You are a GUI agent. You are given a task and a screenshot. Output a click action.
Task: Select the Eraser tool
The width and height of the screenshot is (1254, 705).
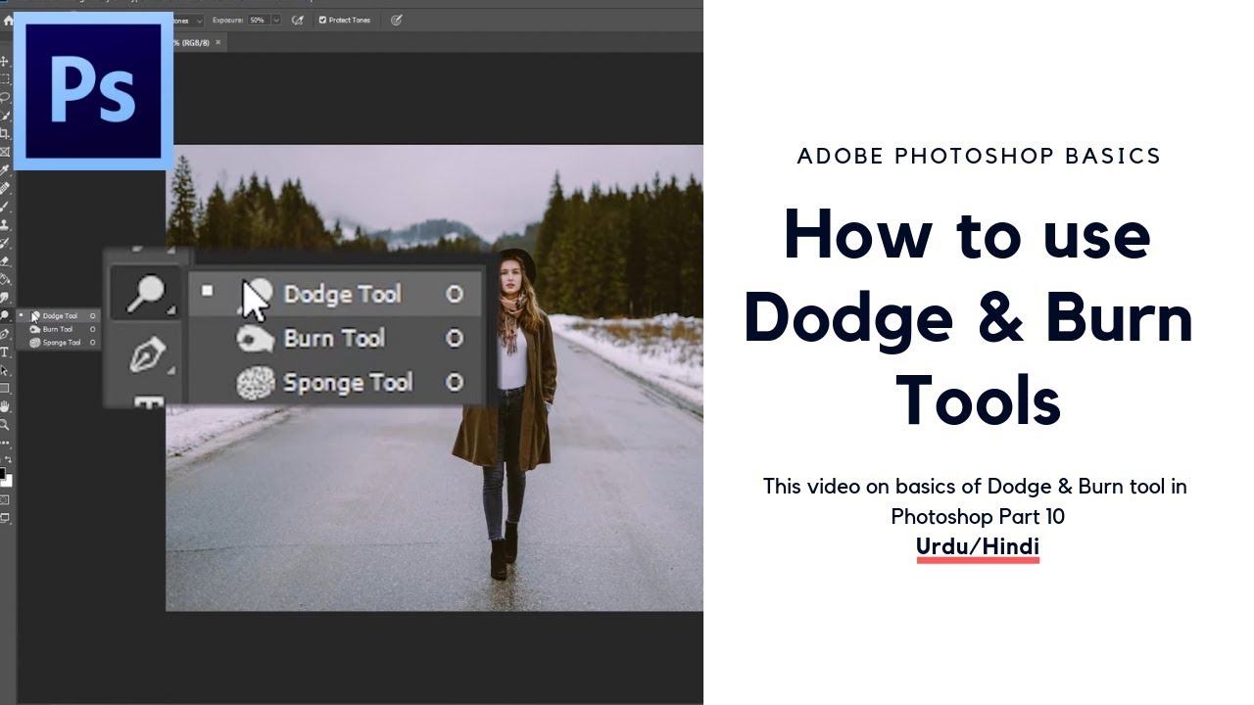(x=5, y=261)
